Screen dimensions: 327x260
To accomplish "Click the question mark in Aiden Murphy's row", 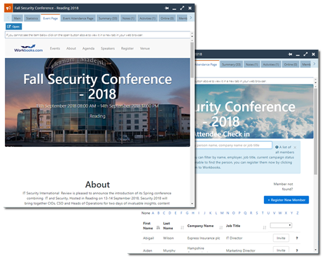I will (x=297, y=250).
